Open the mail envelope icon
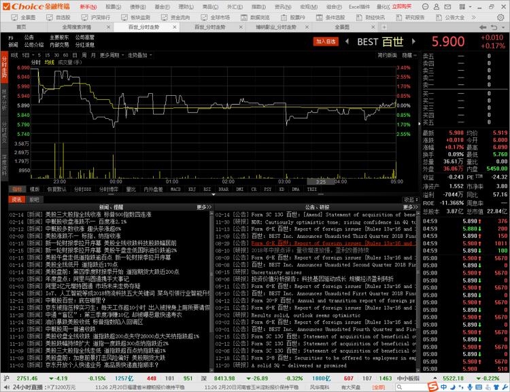The width and height of the screenshot is (510, 392). 448,7
